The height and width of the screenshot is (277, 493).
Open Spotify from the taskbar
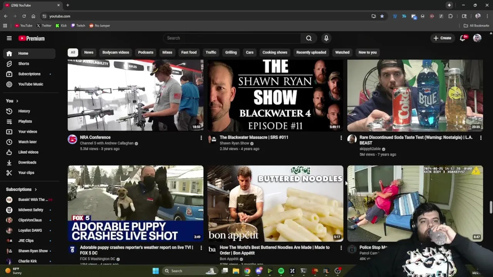pos(281,271)
